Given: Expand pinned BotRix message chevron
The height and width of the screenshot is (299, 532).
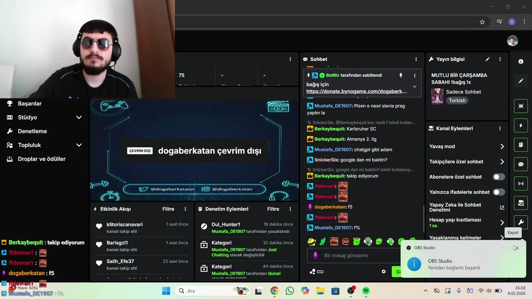Looking at the screenshot, I should click(x=414, y=86).
